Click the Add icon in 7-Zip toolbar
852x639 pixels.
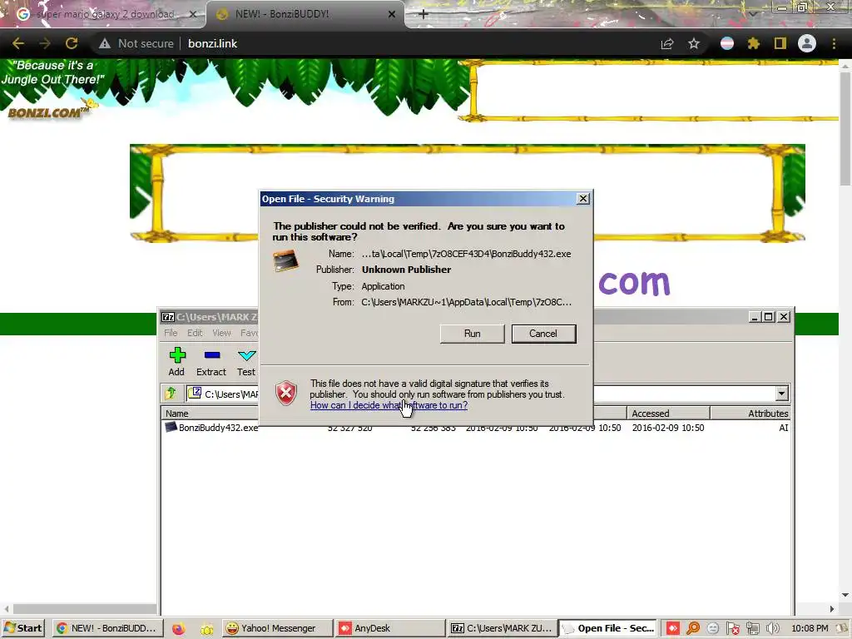176,362
